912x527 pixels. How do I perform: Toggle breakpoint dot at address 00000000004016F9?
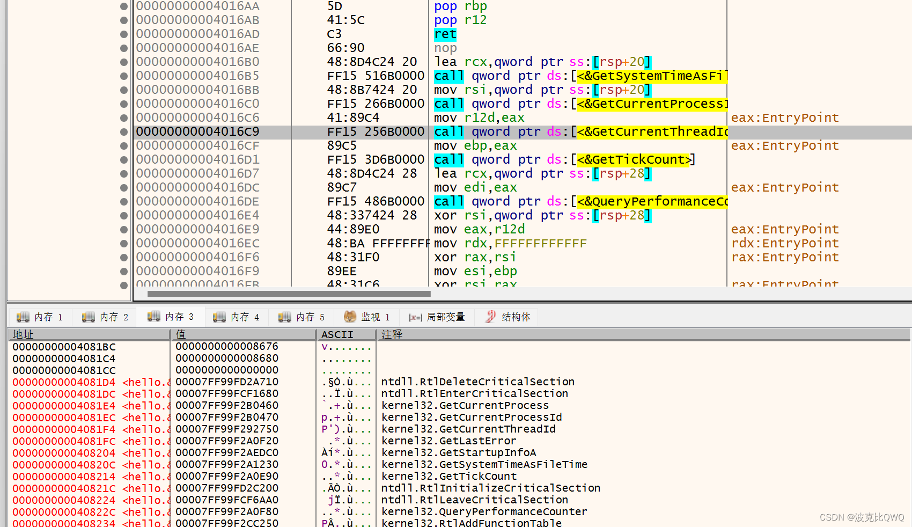[x=124, y=272]
